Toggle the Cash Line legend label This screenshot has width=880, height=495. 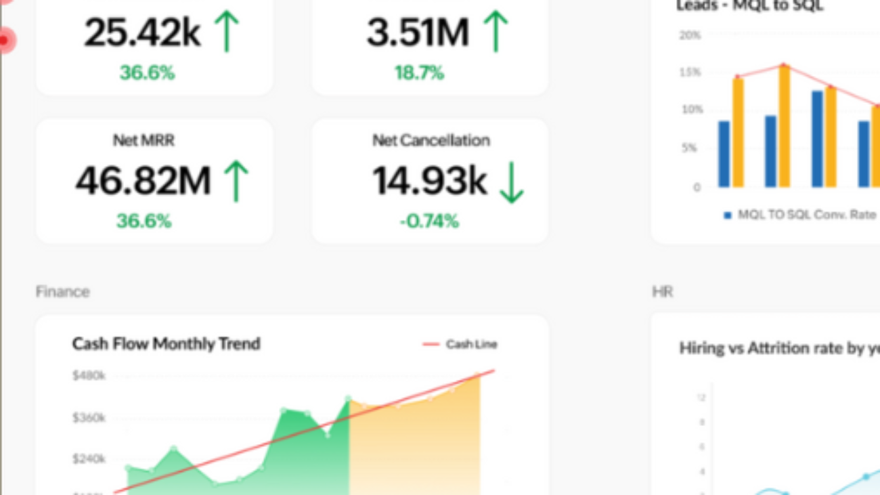pyautogui.click(x=471, y=344)
